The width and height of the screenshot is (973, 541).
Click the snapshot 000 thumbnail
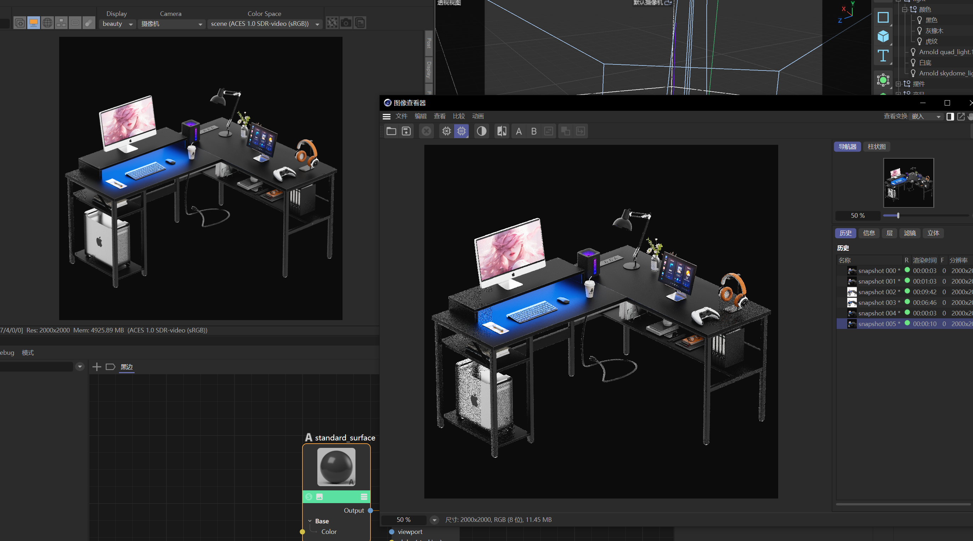click(852, 271)
